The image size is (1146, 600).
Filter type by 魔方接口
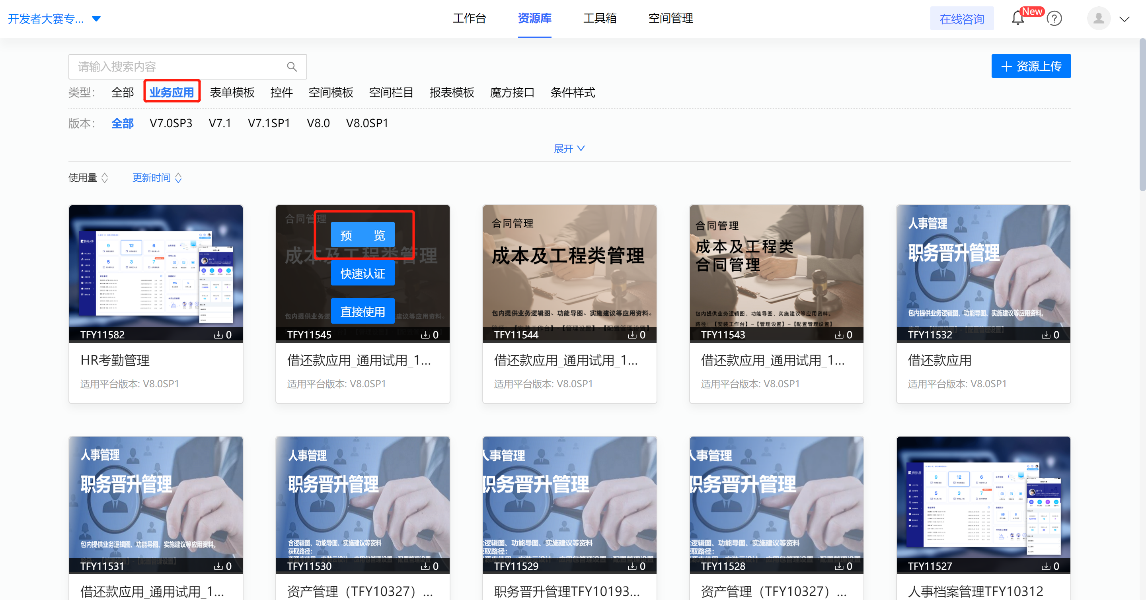click(512, 92)
